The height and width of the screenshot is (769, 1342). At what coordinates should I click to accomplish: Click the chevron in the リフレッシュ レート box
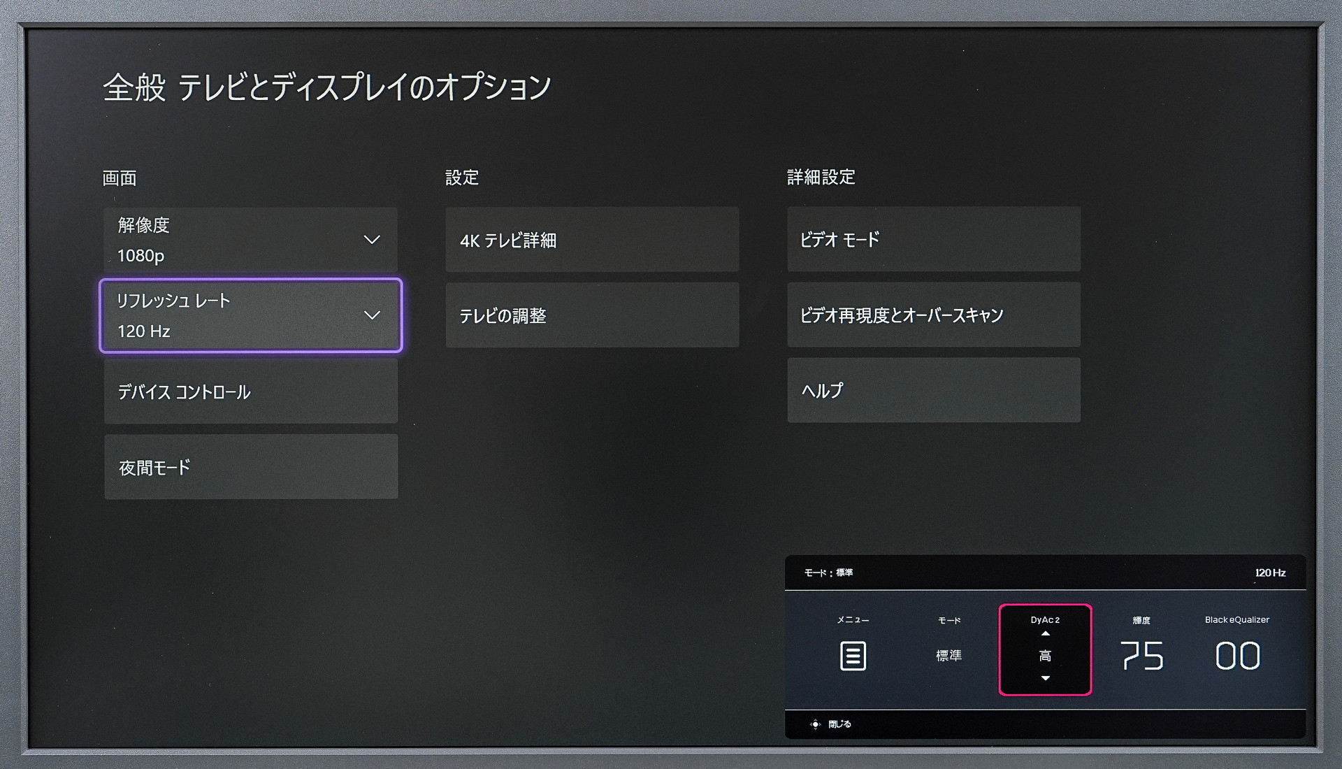click(372, 315)
